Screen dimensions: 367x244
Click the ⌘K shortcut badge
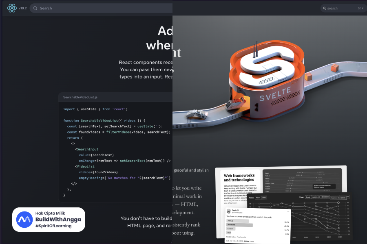click(360, 8)
